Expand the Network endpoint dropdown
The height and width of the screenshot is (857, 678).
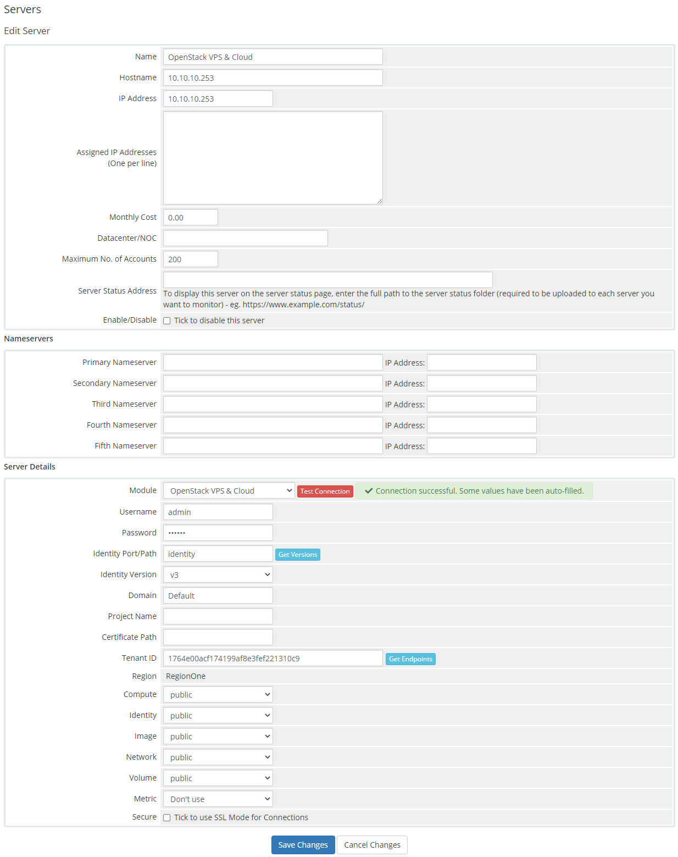[218, 758]
